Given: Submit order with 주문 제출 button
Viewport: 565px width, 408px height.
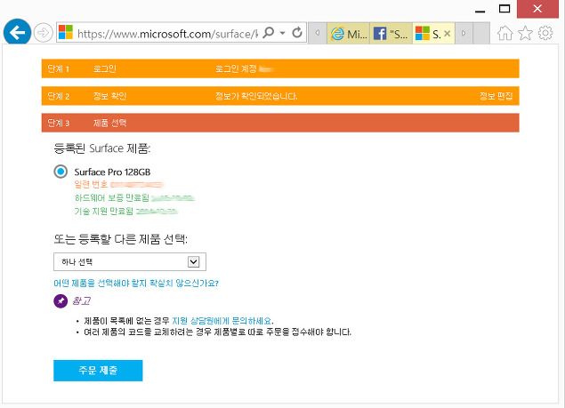Looking at the screenshot, I should (98, 370).
